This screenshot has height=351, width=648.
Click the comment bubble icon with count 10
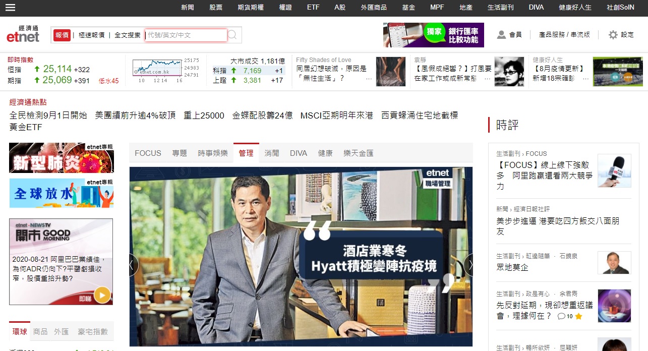561,316
